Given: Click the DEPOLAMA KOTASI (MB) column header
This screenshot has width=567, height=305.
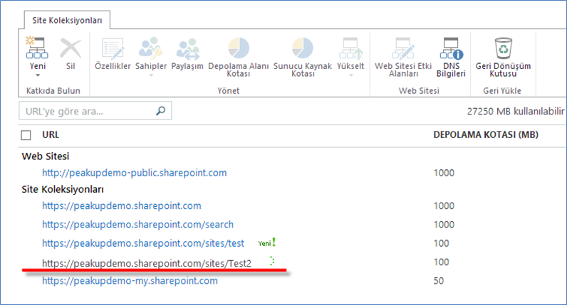Looking at the screenshot, I should pos(486,134).
